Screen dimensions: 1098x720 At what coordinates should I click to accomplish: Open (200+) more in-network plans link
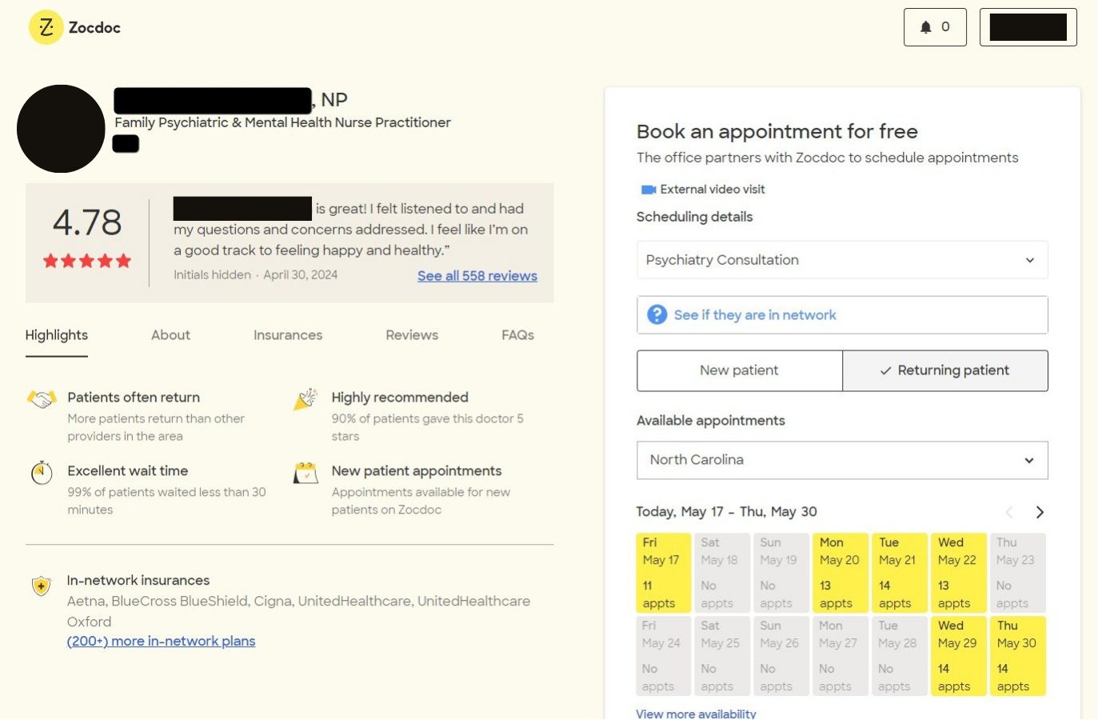pos(161,641)
